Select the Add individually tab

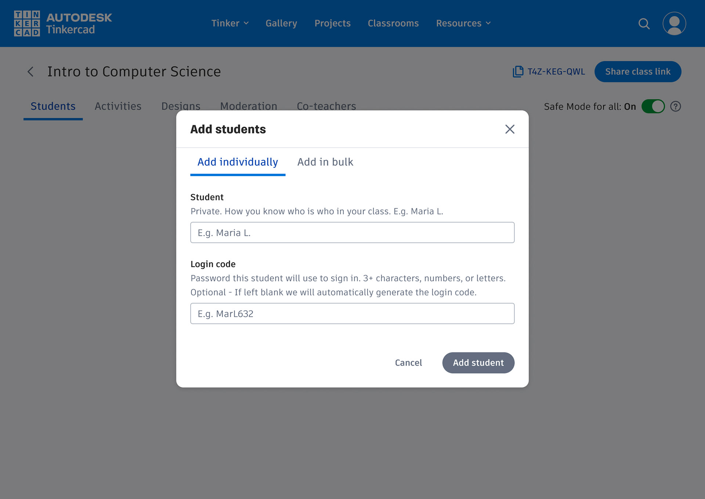pos(238,162)
